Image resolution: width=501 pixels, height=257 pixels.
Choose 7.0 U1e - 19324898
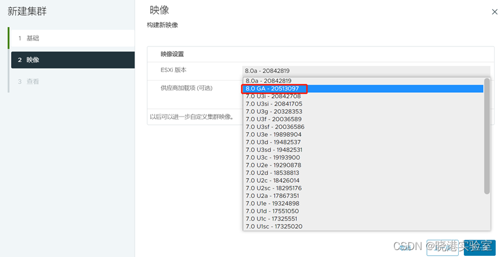pyautogui.click(x=364, y=204)
